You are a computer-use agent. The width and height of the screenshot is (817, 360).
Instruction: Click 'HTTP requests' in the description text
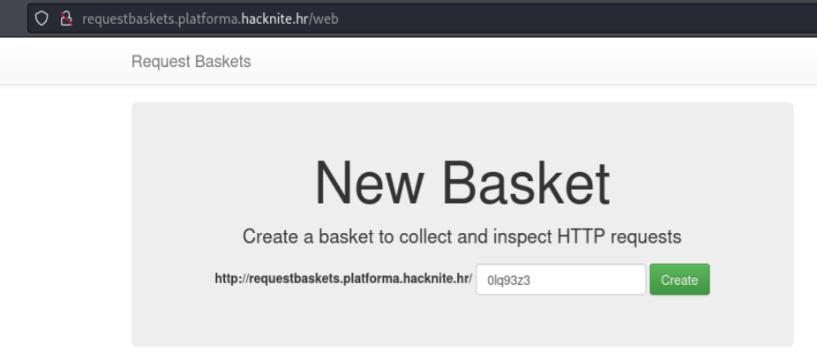coord(632,236)
